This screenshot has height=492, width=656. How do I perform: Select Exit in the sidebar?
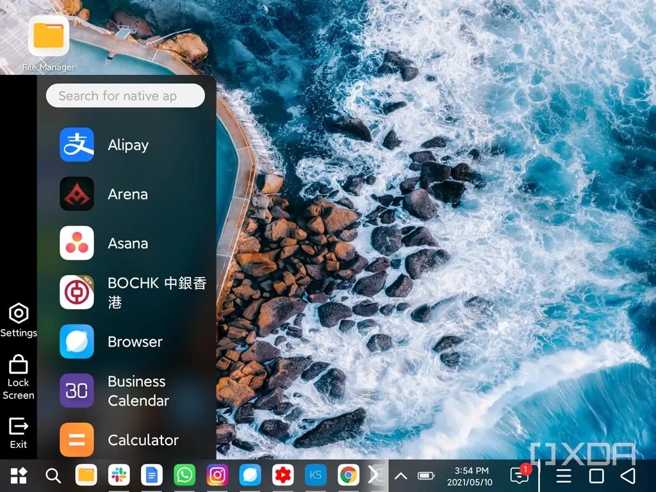click(19, 432)
